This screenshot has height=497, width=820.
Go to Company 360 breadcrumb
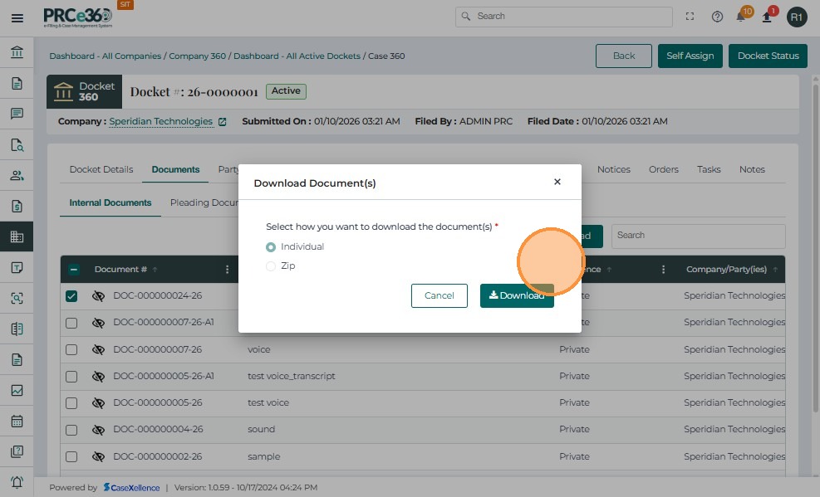(197, 56)
